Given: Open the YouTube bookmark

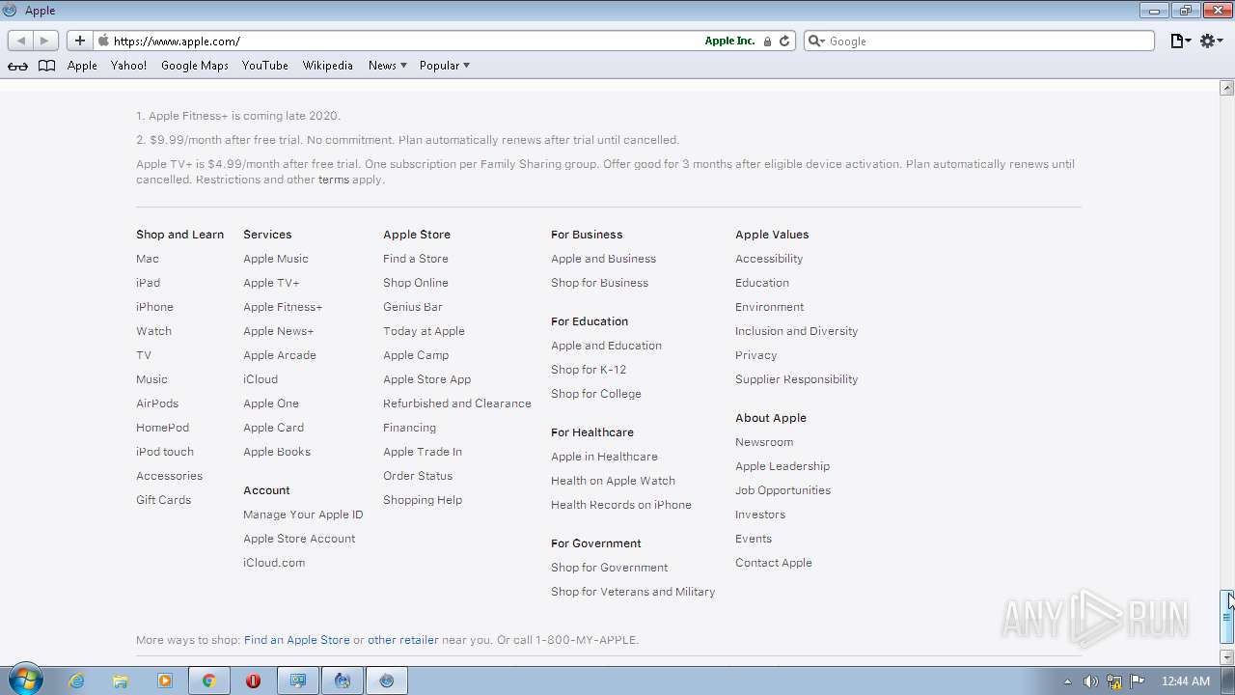Looking at the screenshot, I should coord(265,66).
